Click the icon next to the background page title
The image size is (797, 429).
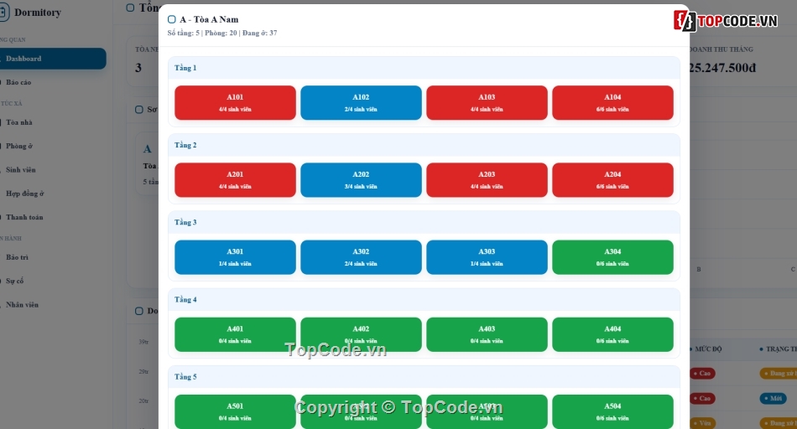(130, 8)
